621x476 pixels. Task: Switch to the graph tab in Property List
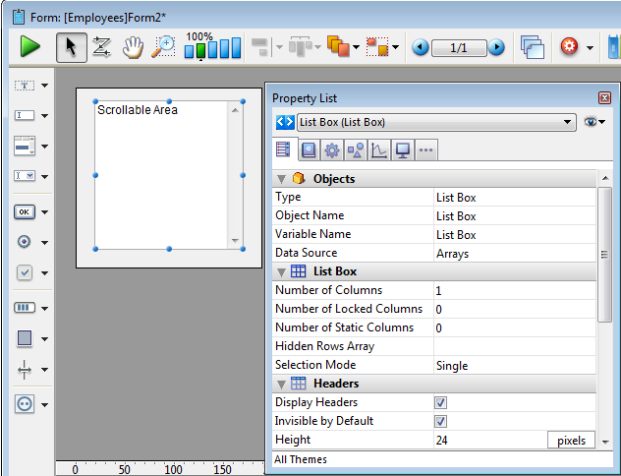click(x=378, y=149)
